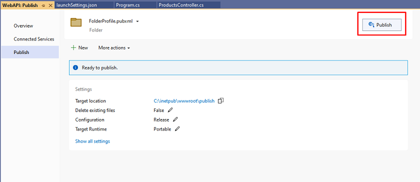Click Show all settings link
Image resolution: width=420 pixels, height=182 pixels.
[x=92, y=141]
